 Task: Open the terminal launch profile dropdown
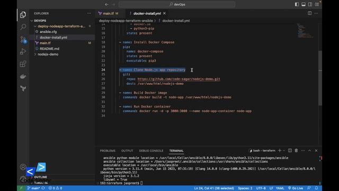[284, 151]
